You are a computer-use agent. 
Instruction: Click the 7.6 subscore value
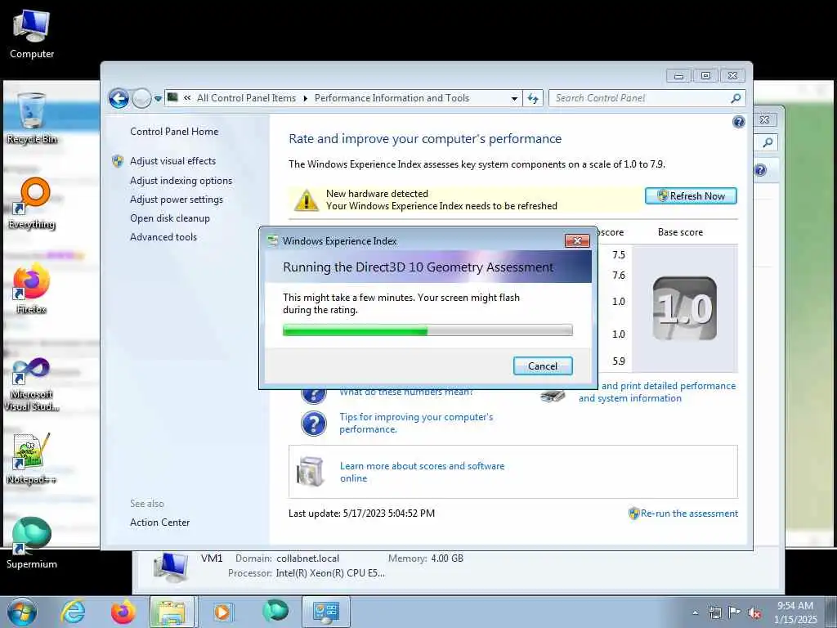618,275
